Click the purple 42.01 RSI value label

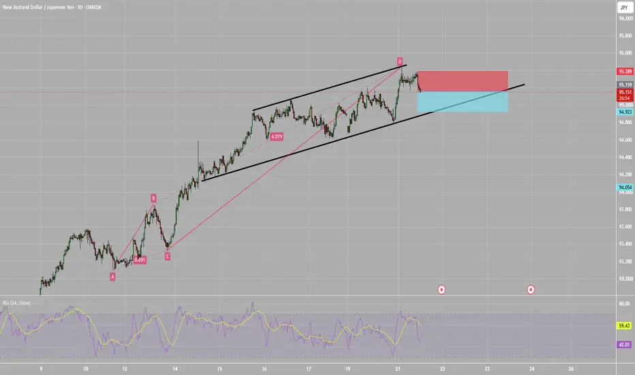tap(624, 344)
